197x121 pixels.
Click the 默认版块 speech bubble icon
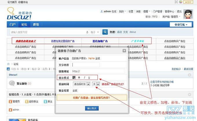coord(12,83)
